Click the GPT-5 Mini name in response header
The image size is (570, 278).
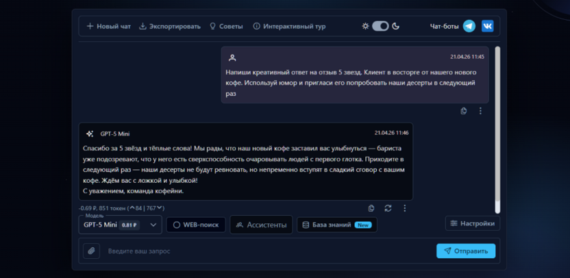pos(115,134)
